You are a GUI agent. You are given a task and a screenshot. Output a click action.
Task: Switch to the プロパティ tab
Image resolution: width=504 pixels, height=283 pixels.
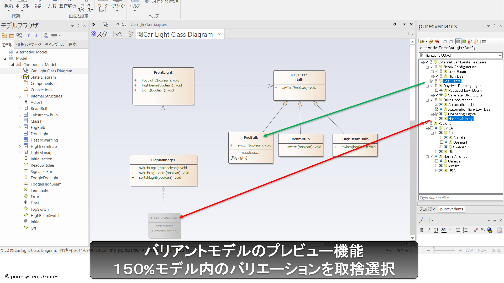tap(427, 209)
